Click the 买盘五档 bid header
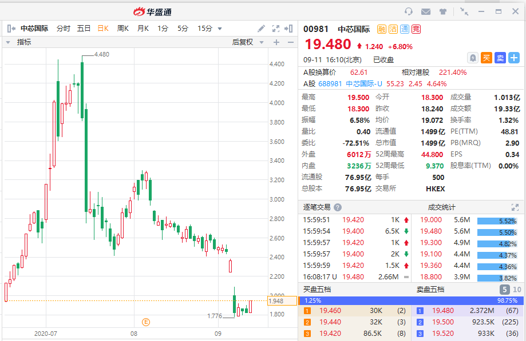 tap(317, 290)
